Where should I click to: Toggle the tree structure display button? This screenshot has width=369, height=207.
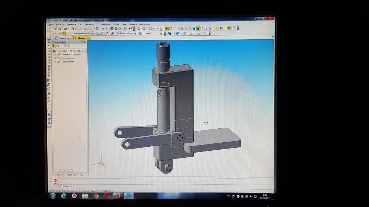[x=54, y=46]
